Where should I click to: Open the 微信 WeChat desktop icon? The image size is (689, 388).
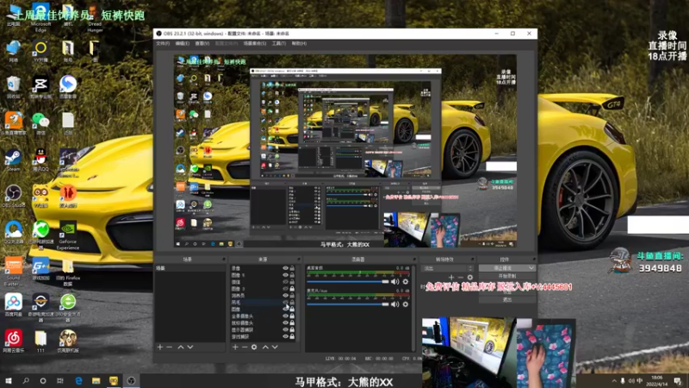point(40,123)
